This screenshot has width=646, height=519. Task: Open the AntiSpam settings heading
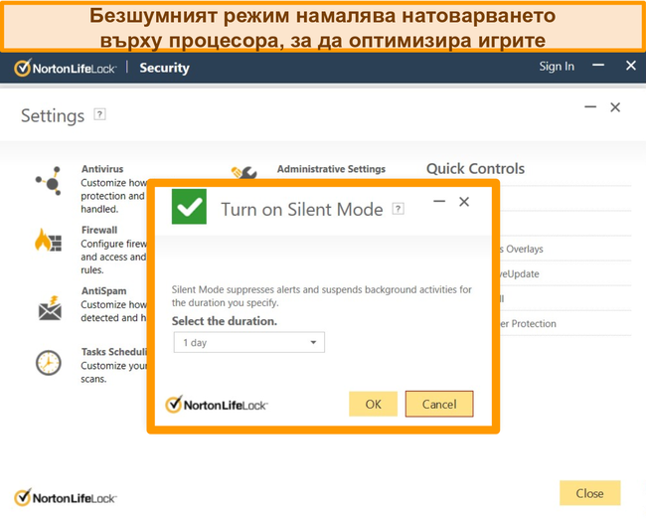pos(103,291)
